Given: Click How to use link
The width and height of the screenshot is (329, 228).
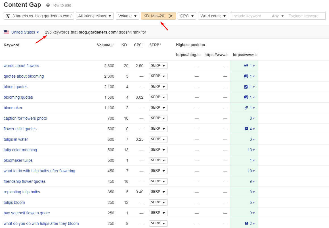Looking at the screenshot, I should point(61,5).
